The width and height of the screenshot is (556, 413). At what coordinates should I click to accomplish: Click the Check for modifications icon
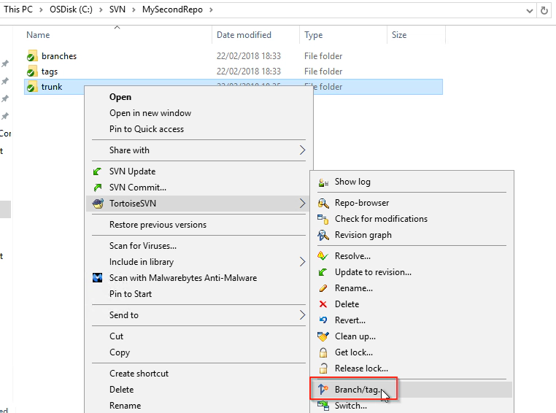click(x=323, y=219)
